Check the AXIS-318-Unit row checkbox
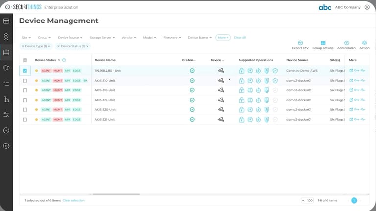 (25, 90)
